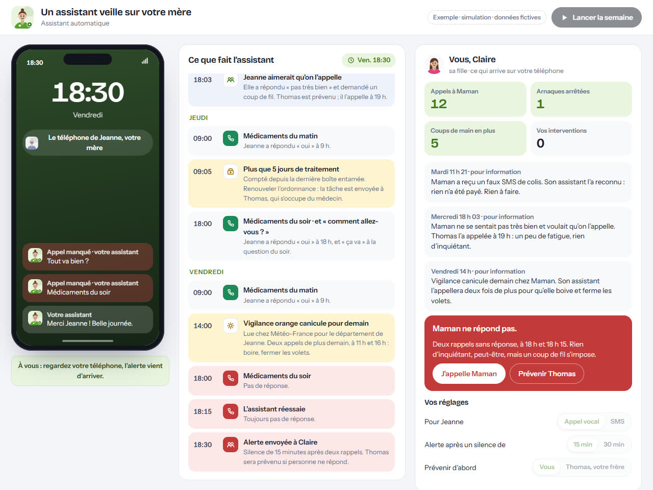Click the red phone icon at 18:00 Friday

pyautogui.click(x=231, y=378)
